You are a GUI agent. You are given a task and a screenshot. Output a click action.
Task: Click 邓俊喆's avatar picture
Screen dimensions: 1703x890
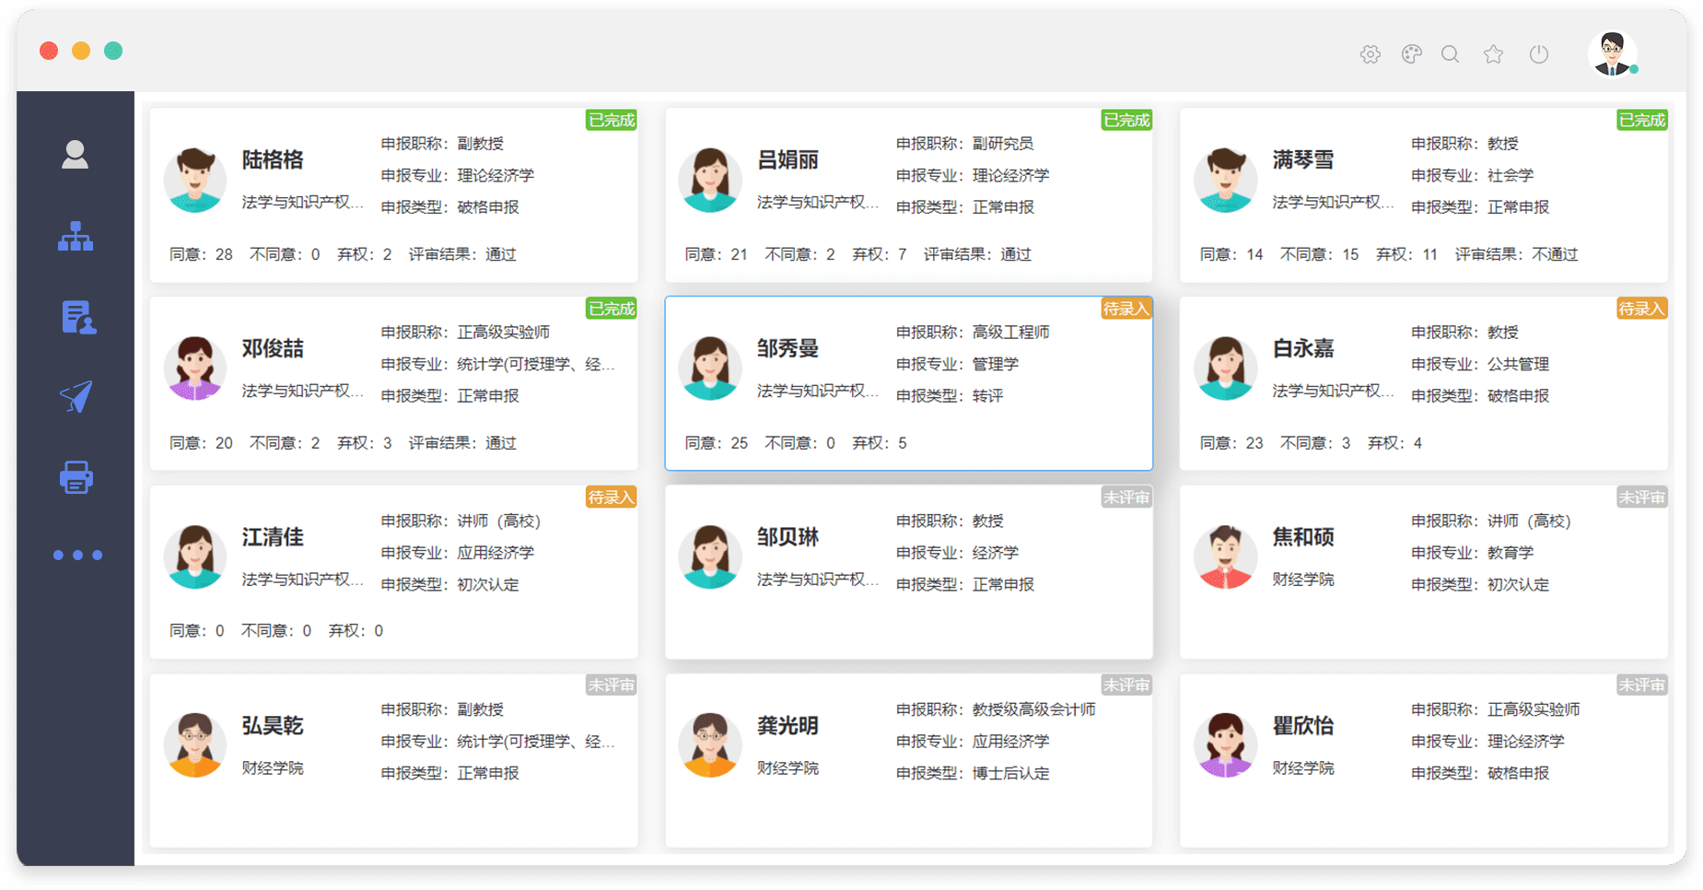(x=195, y=368)
